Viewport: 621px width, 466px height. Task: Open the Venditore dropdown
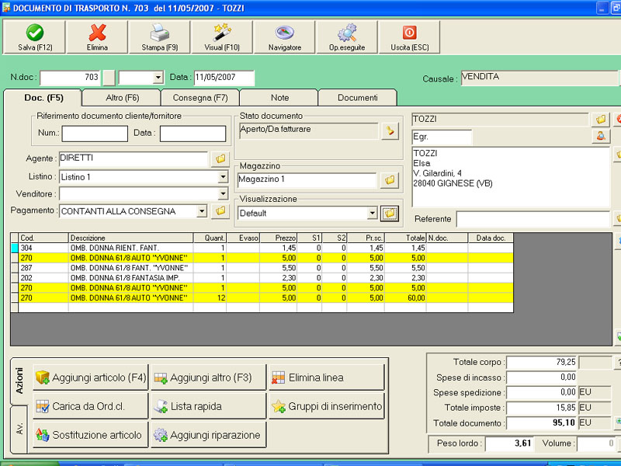click(x=223, y=194)
